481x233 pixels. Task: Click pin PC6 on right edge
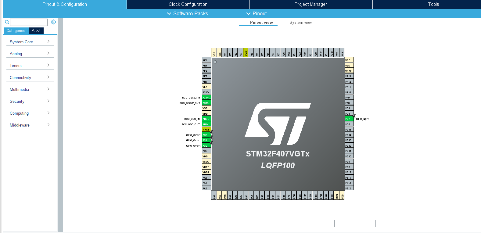[x=349, y=124]
